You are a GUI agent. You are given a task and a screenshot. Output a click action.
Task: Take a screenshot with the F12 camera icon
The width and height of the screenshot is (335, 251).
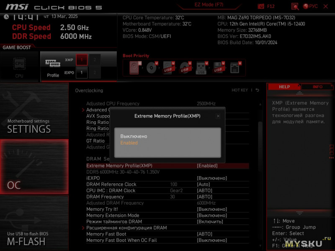(x=261, y=6)
